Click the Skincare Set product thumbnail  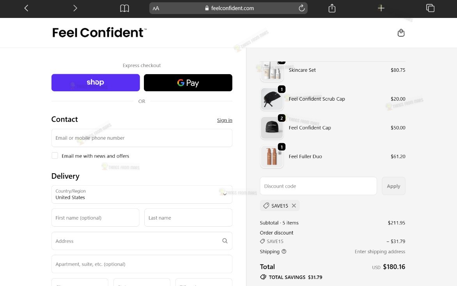(272, 71)
